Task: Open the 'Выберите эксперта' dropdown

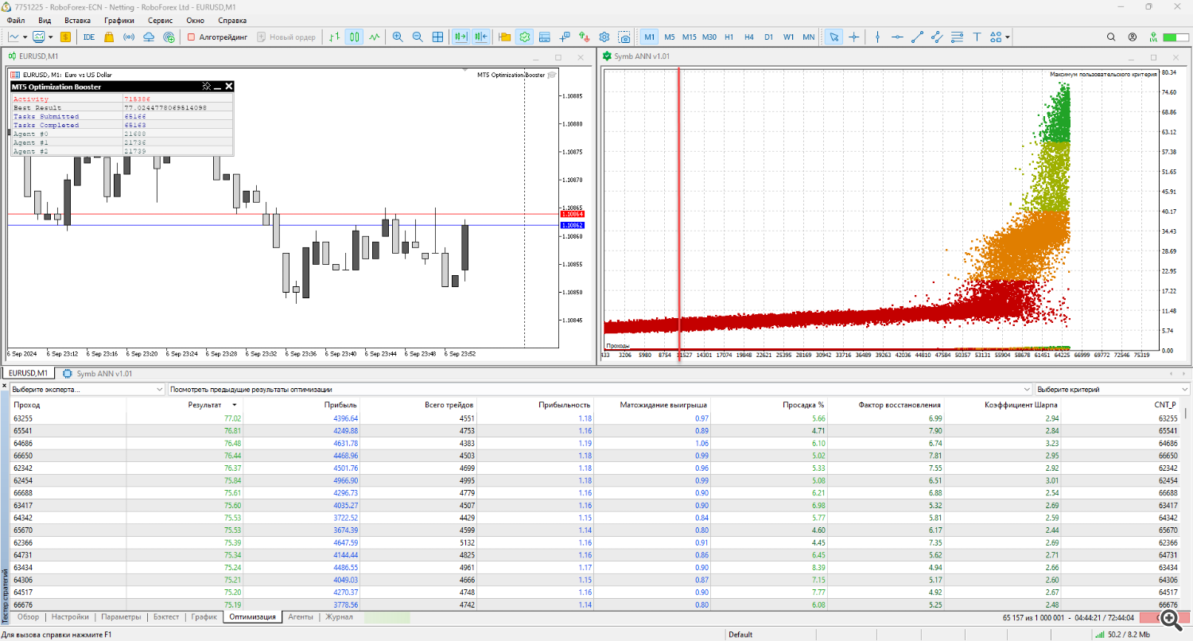Action: [87, 390]
